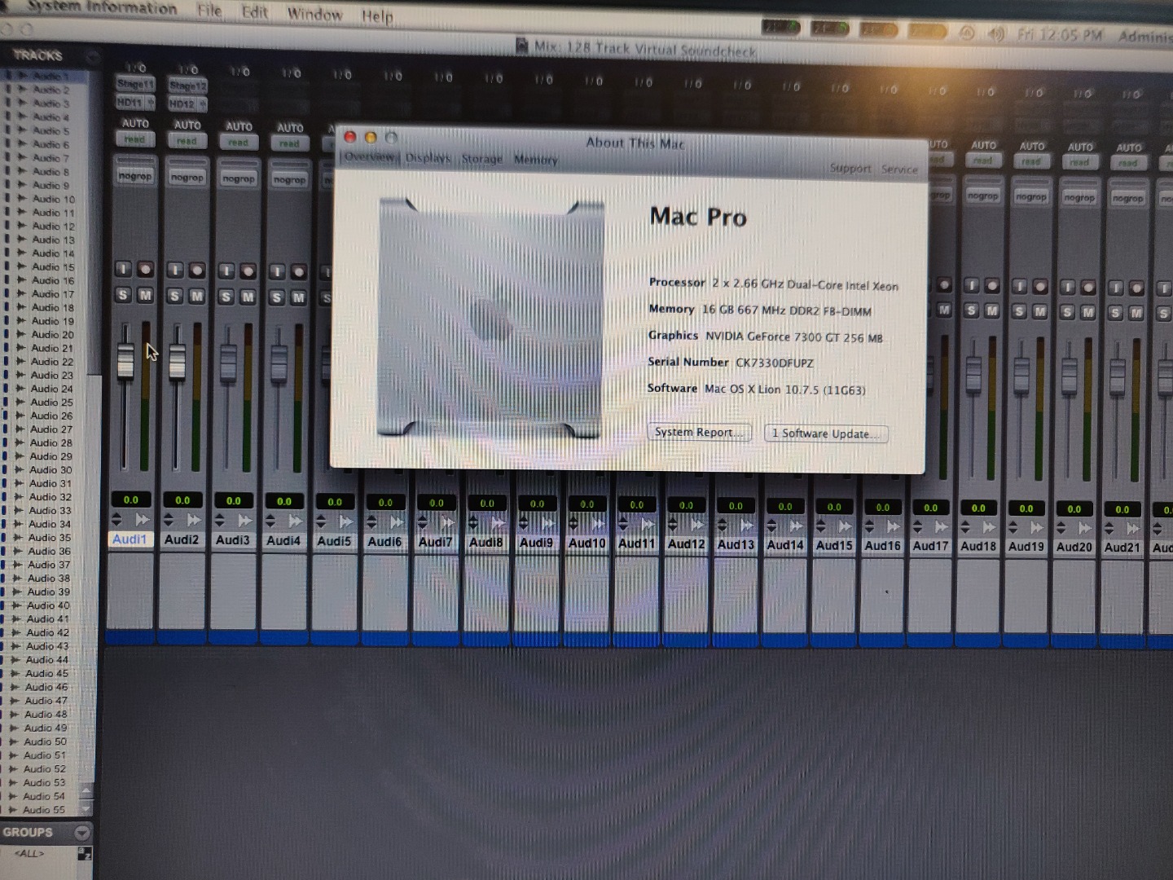Viewport: 1173px width, 880px height.
Task: Click the Software Update button
Action: [x=825, y=433]
